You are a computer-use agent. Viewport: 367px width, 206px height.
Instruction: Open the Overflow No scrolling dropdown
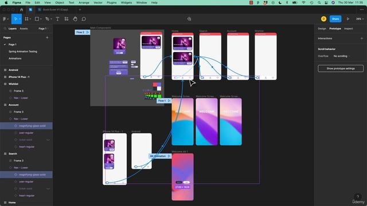tap(342, 56)
